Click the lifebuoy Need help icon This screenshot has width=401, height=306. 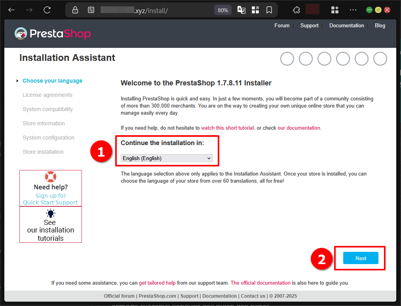[51, 177]
